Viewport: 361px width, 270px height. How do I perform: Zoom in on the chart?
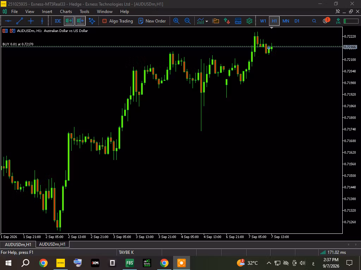[x=176, y=21]
